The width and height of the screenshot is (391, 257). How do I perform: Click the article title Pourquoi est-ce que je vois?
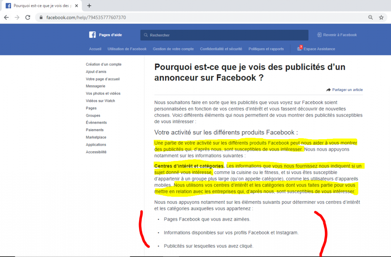pos(250,72)
